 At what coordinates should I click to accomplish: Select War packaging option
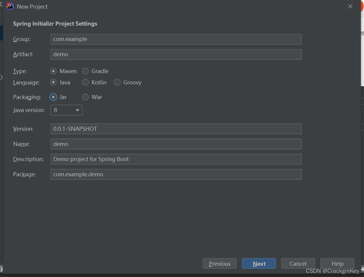click(x=92, y=97)
